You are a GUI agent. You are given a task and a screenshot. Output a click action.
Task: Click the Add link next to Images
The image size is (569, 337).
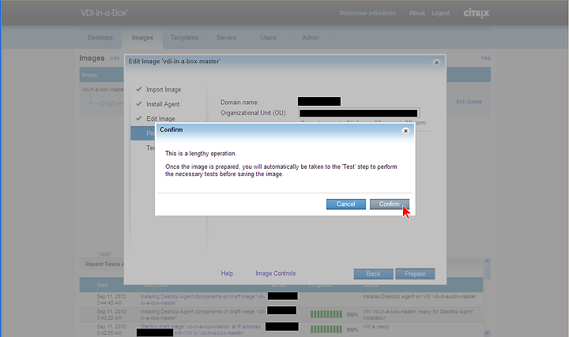pyautogui.click(x=115, y=58)
